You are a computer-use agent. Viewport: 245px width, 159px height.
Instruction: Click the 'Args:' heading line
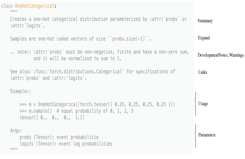click(16, 131)
